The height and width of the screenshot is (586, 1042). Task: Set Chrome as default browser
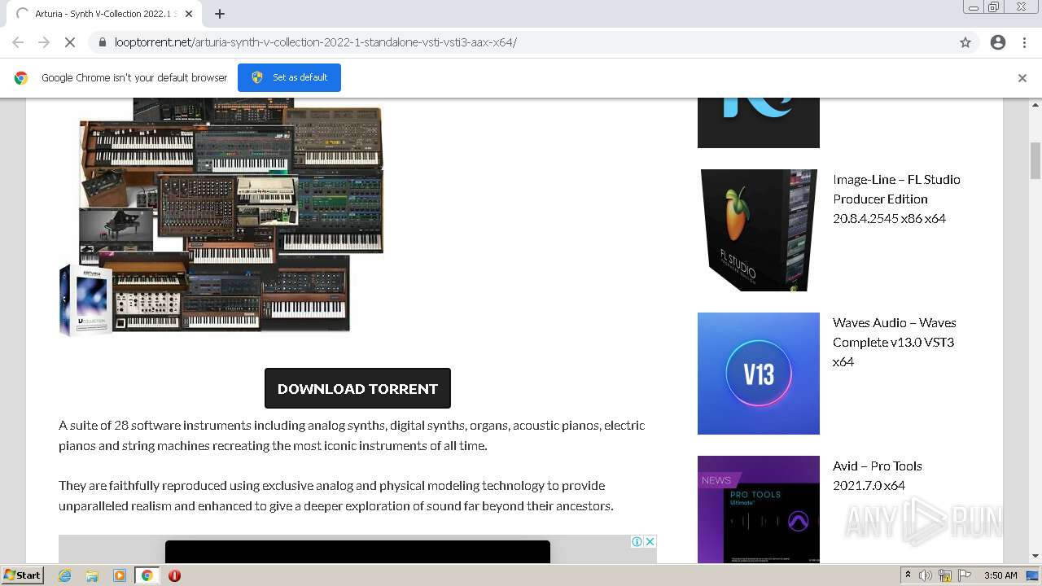(289, 77)
